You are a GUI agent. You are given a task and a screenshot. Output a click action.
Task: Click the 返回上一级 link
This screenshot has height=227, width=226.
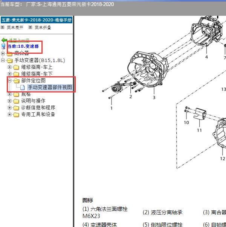19,40
